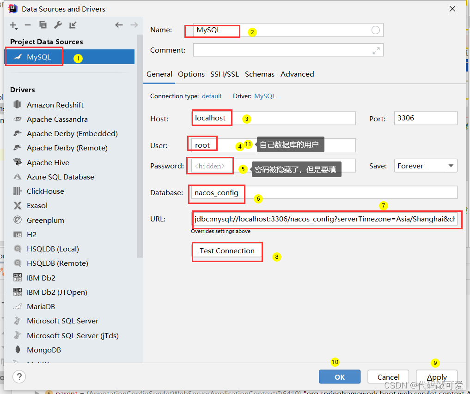Click the add data source plus icon
Viewport: 470px width, 394px height.
[13, 25]
